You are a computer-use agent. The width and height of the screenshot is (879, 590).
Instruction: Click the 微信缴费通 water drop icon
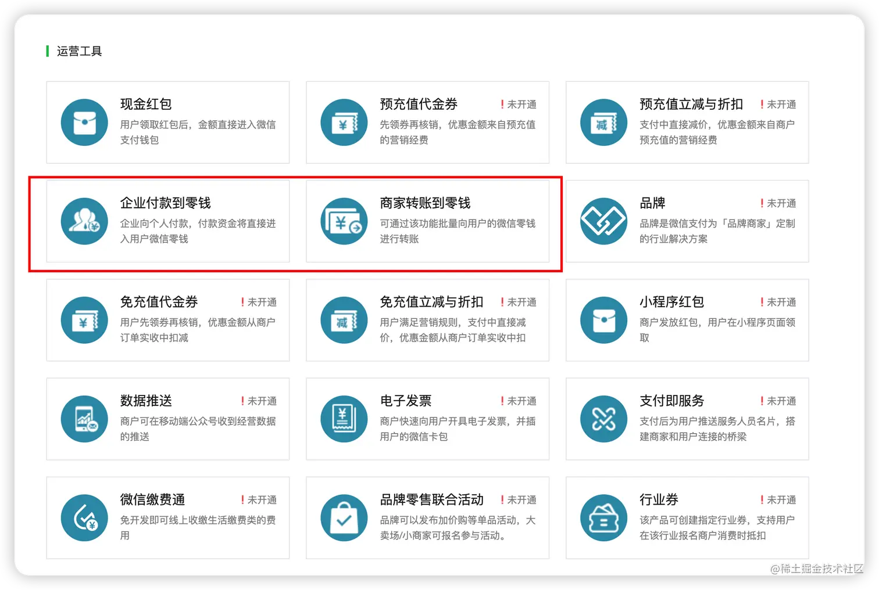(84, 517)
